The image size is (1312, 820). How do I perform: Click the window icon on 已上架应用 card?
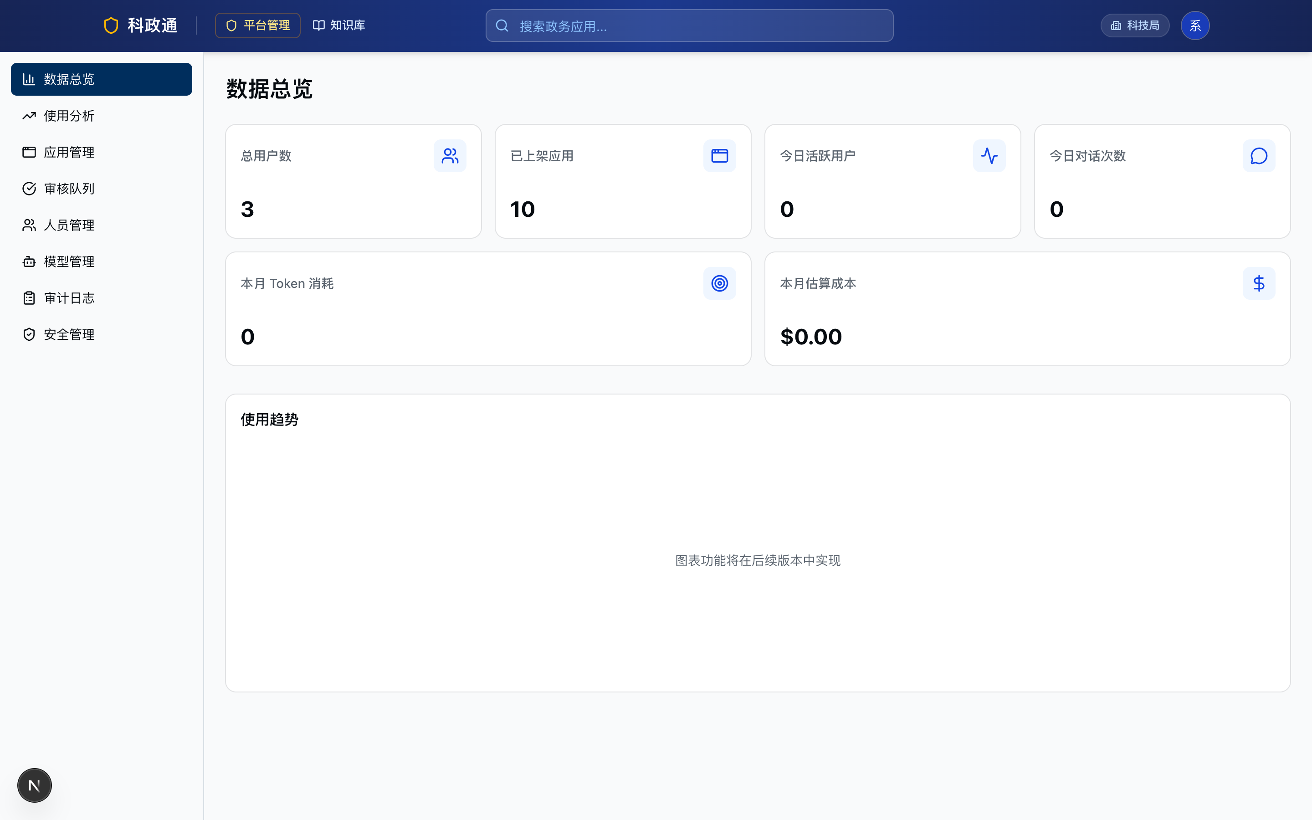(719, 156)
